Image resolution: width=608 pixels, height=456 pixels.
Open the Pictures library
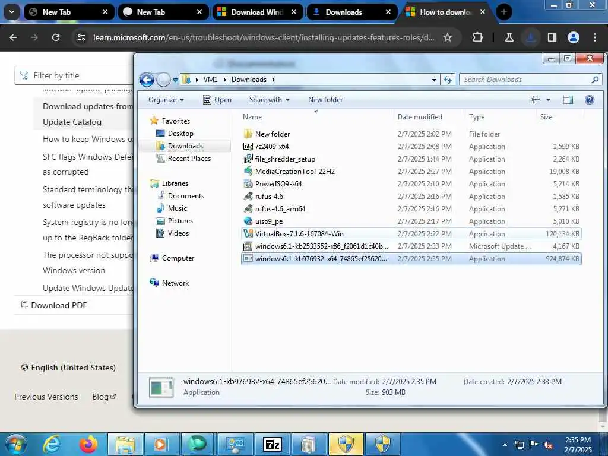pyautogui.click(x=180, y=221)
